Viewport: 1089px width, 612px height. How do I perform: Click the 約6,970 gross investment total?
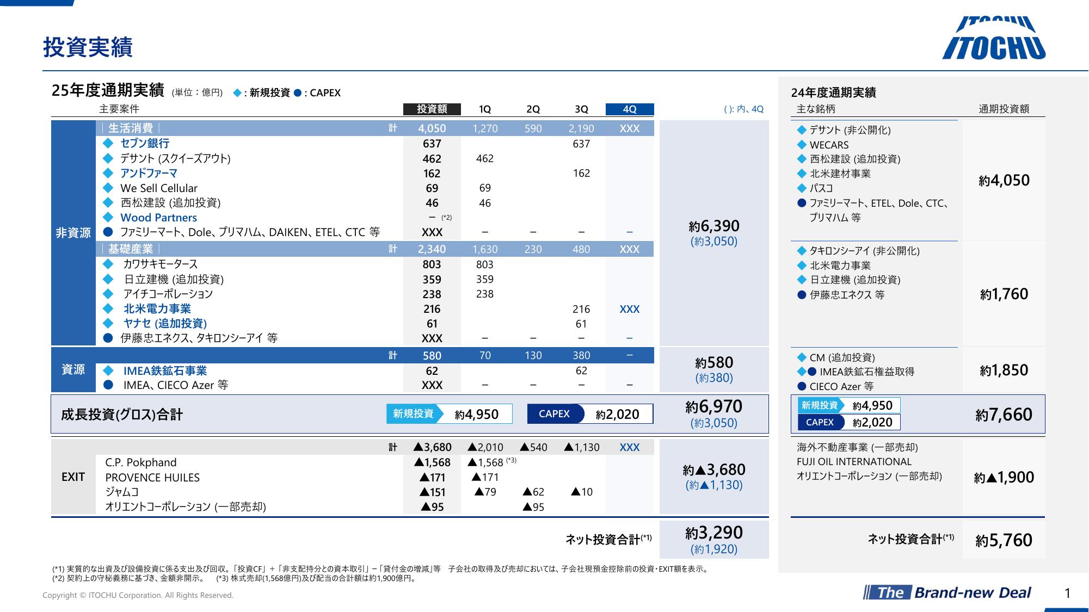(714, 406)
